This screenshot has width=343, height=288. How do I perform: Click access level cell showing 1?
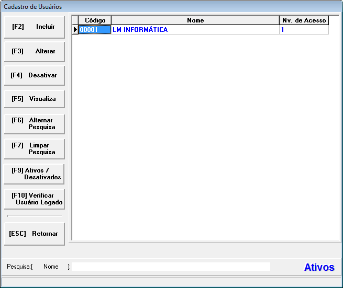tap(304, 30)
